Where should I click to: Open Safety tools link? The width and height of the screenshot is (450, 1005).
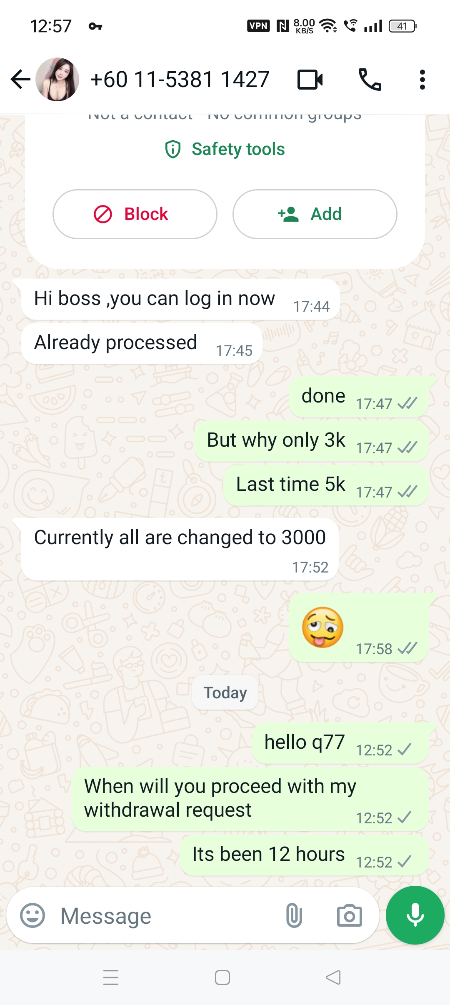[225, 149]
